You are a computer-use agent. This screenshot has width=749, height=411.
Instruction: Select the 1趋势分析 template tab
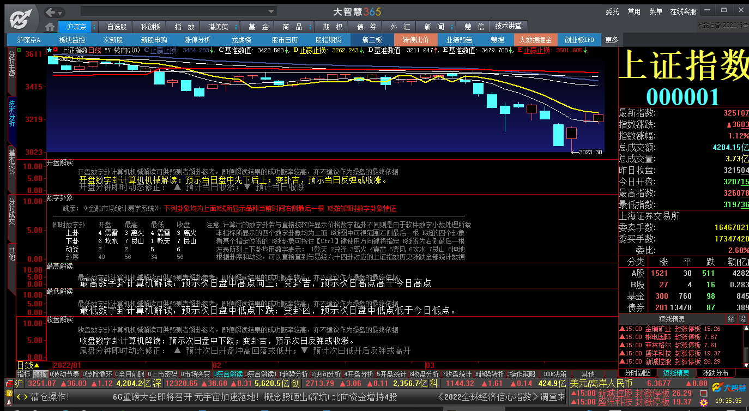[293, 374]
